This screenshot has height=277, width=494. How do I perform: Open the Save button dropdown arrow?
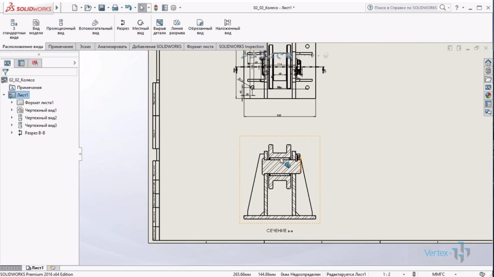point(108,8)
